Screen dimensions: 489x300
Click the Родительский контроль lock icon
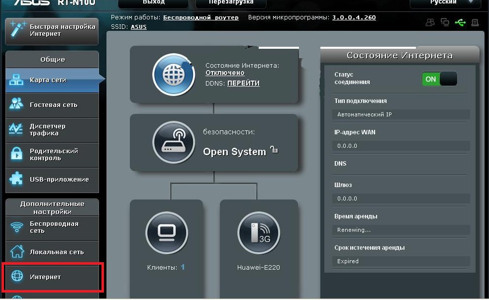tap(16, 154)
